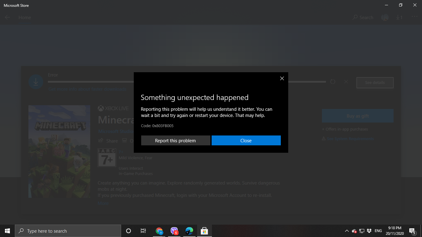Click the download progress bar
Image resolution: width=422 pixels, height=237 pixels.
click(187, 82)
